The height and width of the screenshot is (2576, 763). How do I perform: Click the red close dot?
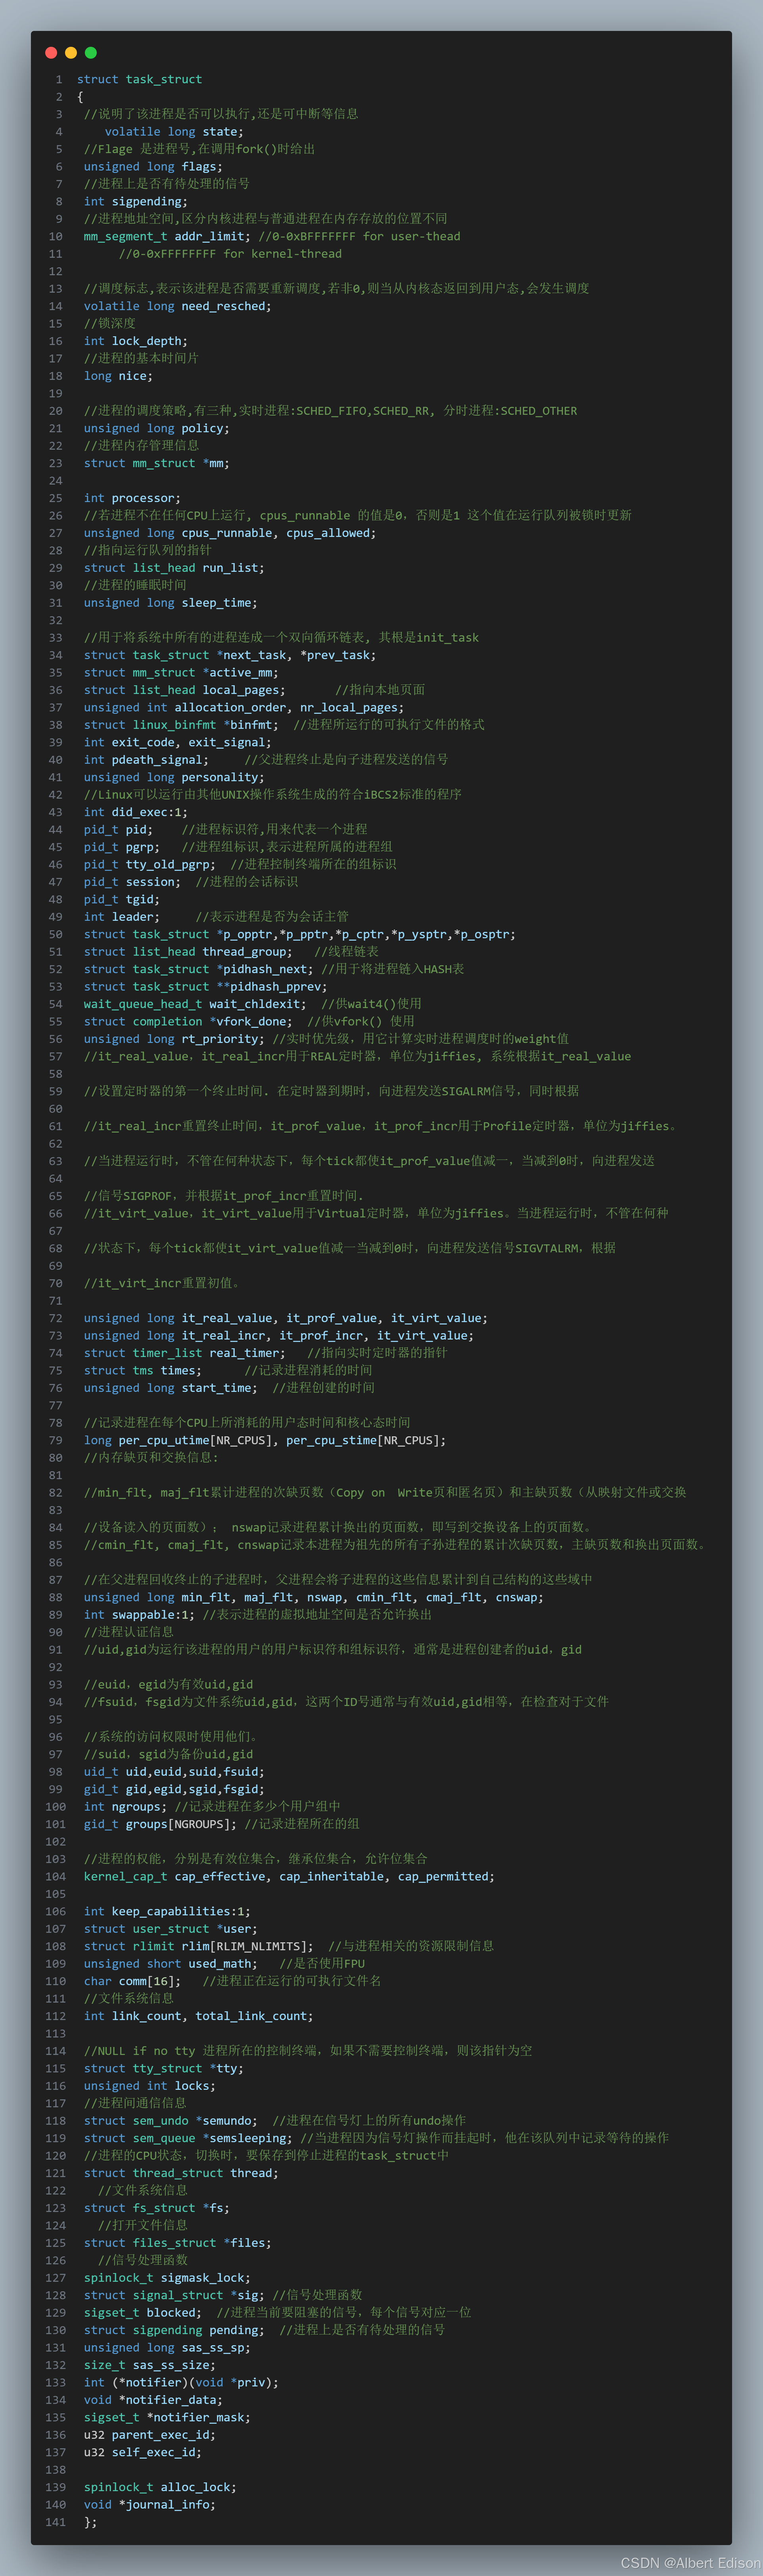pyautogui.click(x=51, y=53)
